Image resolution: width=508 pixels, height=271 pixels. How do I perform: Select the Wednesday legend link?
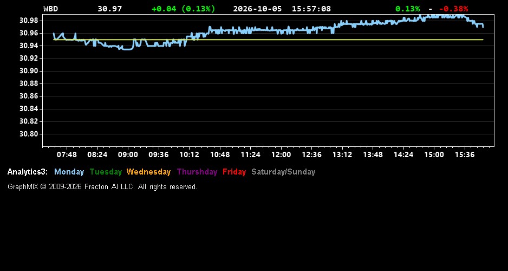coord(149,172)
